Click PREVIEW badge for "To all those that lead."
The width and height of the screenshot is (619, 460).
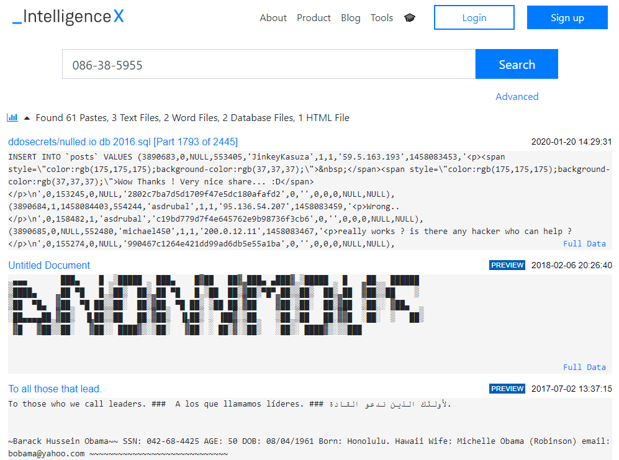(x=507, y=389)
